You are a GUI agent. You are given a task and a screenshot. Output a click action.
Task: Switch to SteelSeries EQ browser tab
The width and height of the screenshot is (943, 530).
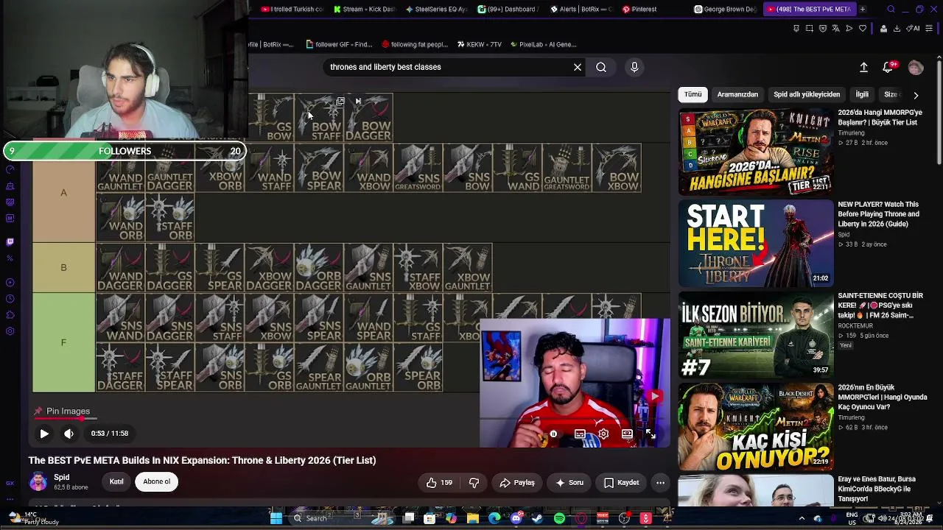tap(436, 10)
